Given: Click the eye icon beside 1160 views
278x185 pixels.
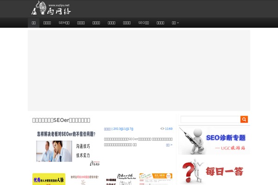Looking at the screenshot, I should pos(162,129).
